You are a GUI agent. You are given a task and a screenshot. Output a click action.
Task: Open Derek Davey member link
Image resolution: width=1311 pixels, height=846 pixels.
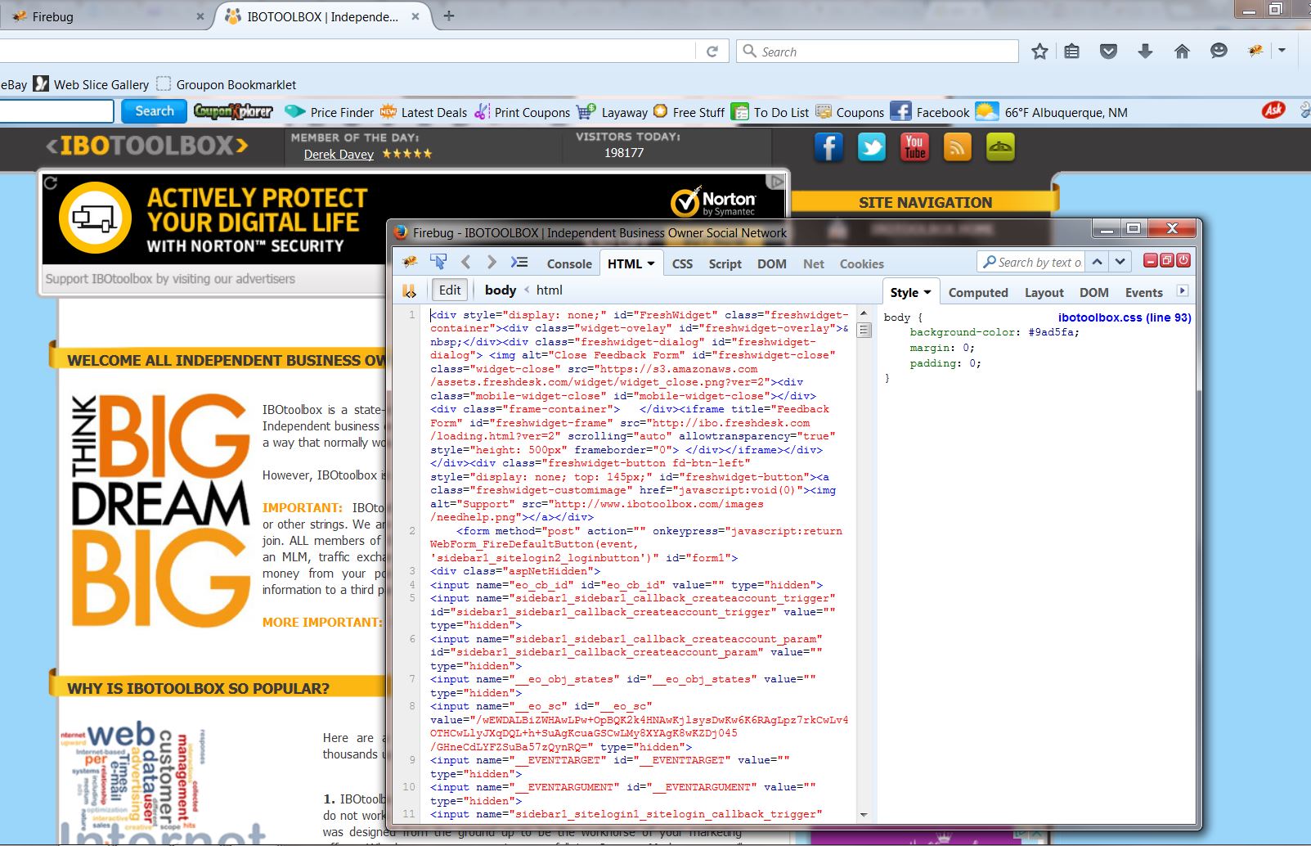pos(339,154)
